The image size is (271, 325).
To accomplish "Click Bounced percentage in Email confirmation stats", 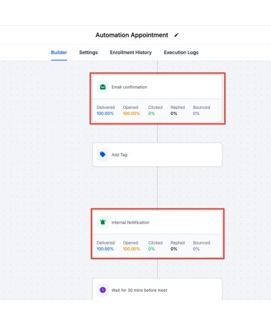I will (196, 113).
